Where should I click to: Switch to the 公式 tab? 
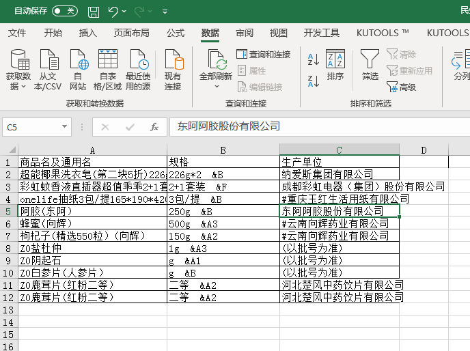(x=176, y=33)
